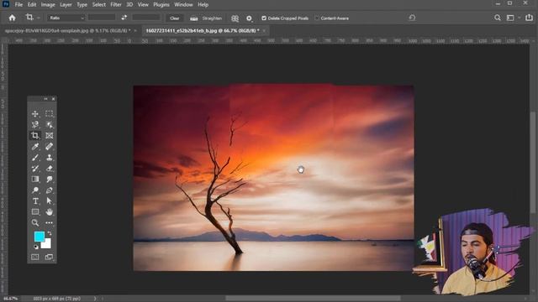This screenshot has width=538, height=302.
Task: Open the crop overlay options
Action: (x=235, y=18)
